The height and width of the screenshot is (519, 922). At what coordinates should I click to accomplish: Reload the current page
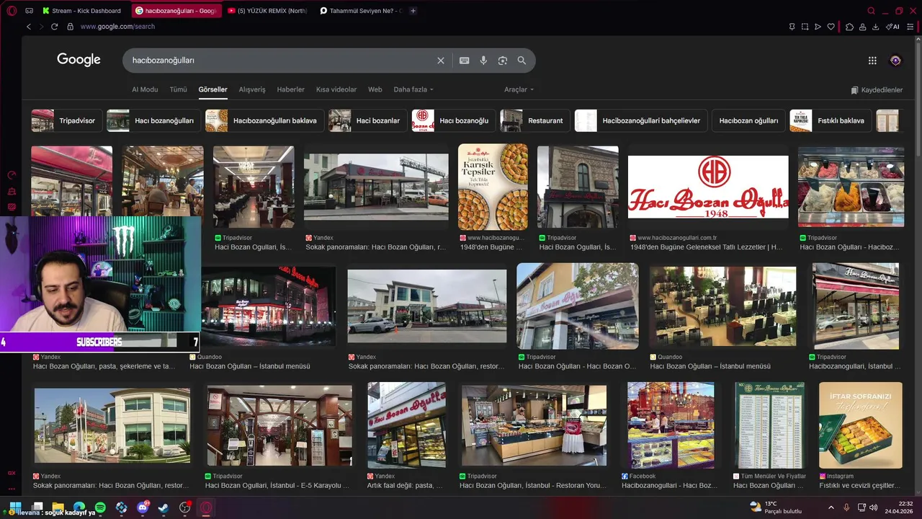click(x=55, y=27)
